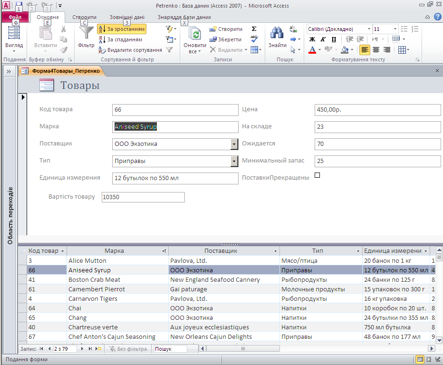Viewport: 443px width, 365px height.
Task: Apply italic text formatting
Action: (323, 39)
